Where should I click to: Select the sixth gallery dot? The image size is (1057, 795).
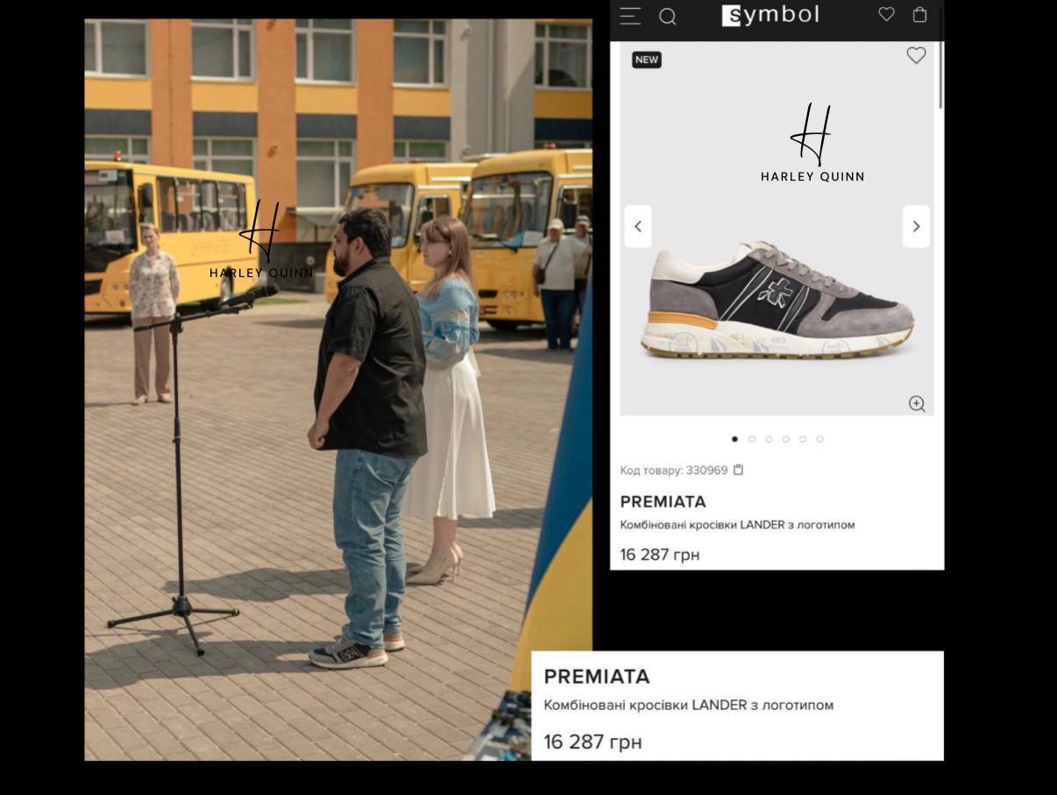(x=820, y=439)
